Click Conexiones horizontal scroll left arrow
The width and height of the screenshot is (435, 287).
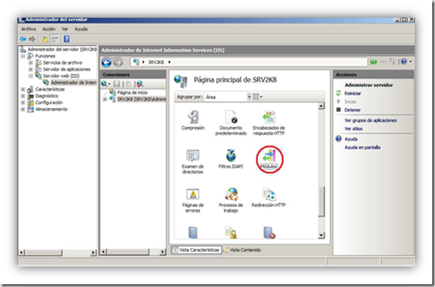[x=104, y=252]
